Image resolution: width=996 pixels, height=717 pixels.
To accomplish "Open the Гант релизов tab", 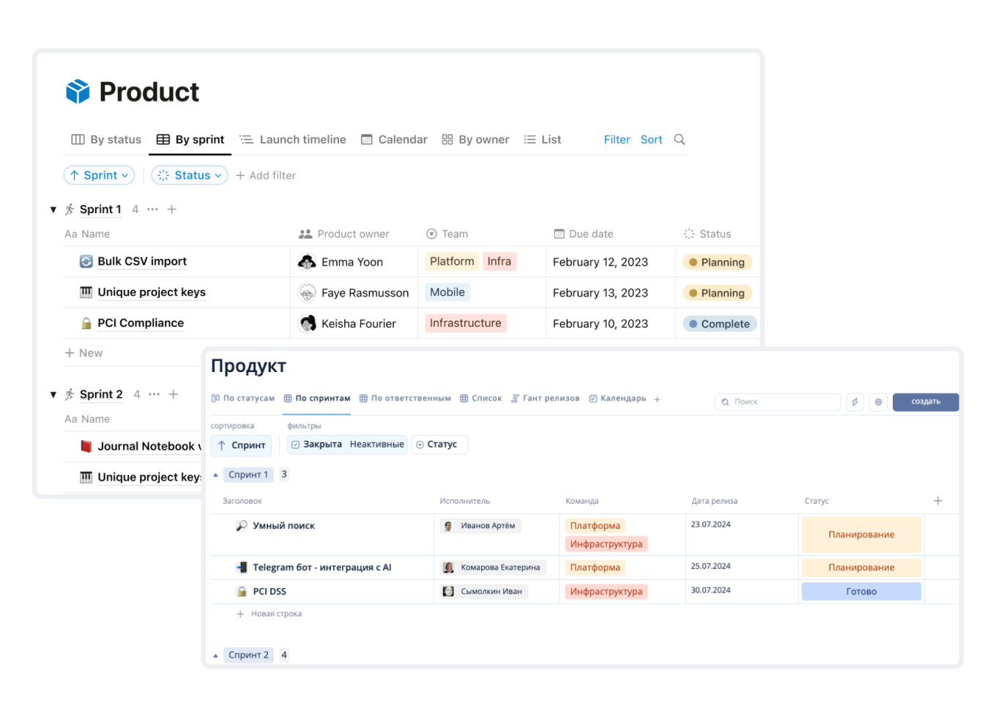I will pos(546,398).
